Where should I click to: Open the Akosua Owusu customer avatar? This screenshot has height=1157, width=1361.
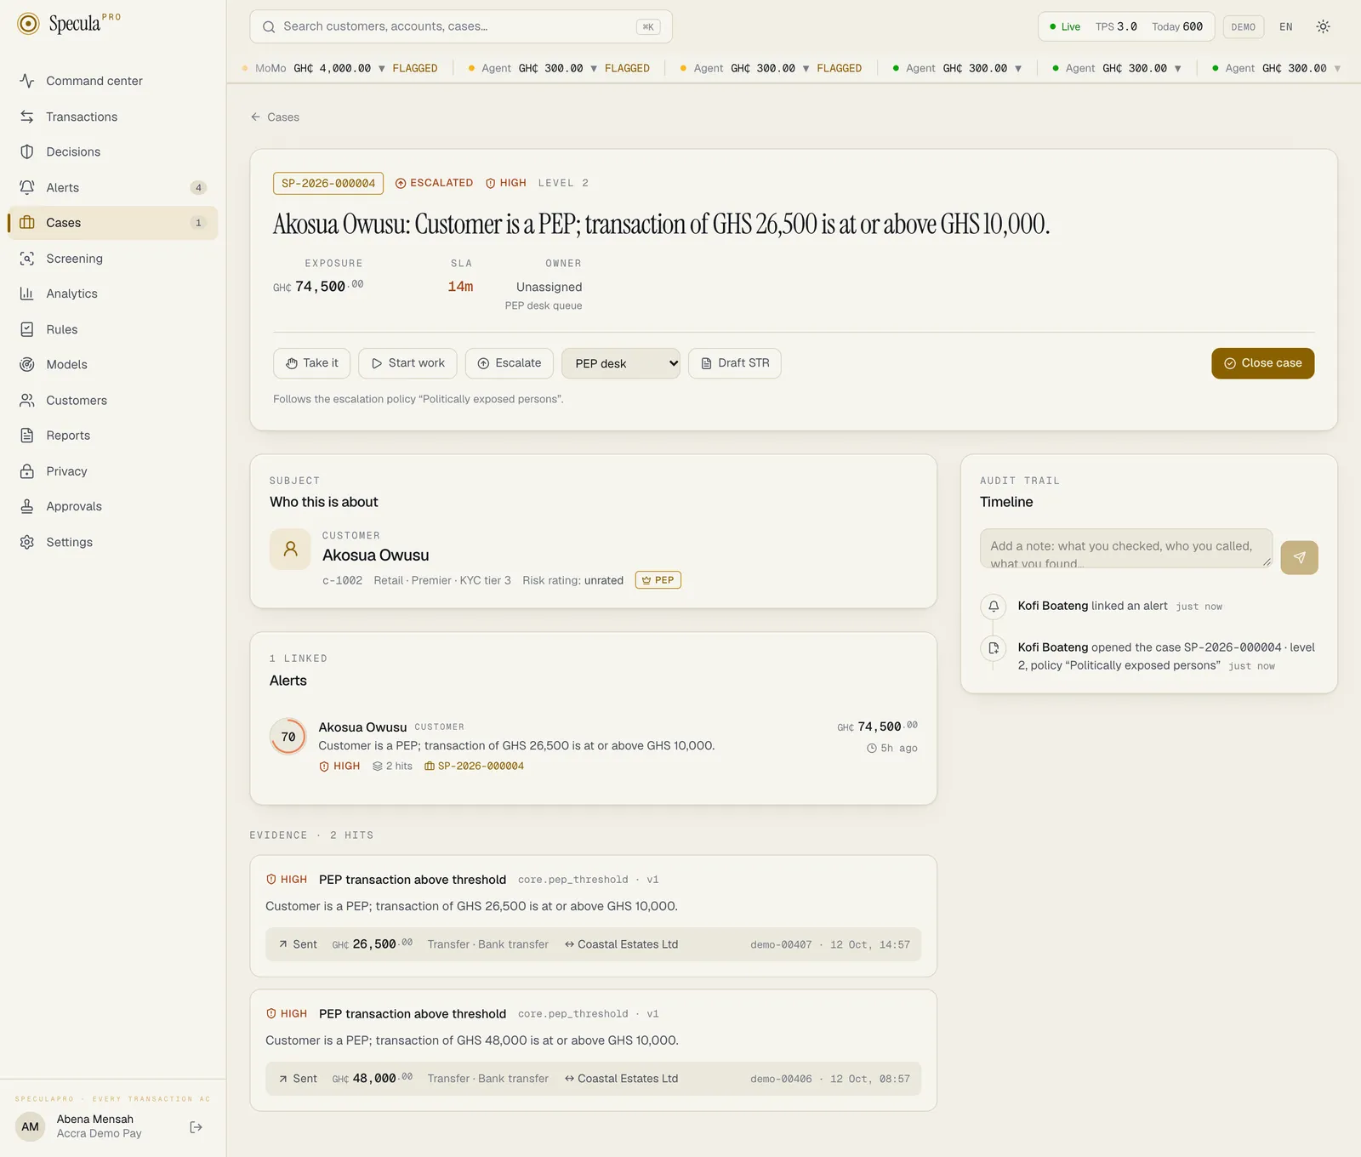point(290,550)
